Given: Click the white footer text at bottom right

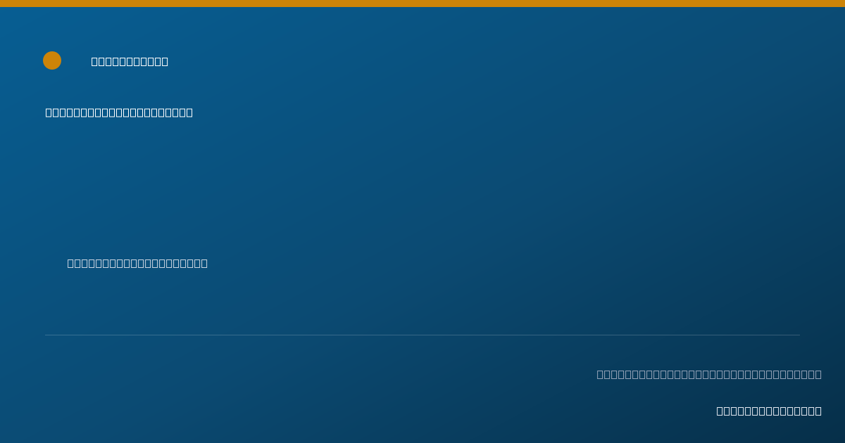Looking at the screenshot, I should click(x=769, y=411).
